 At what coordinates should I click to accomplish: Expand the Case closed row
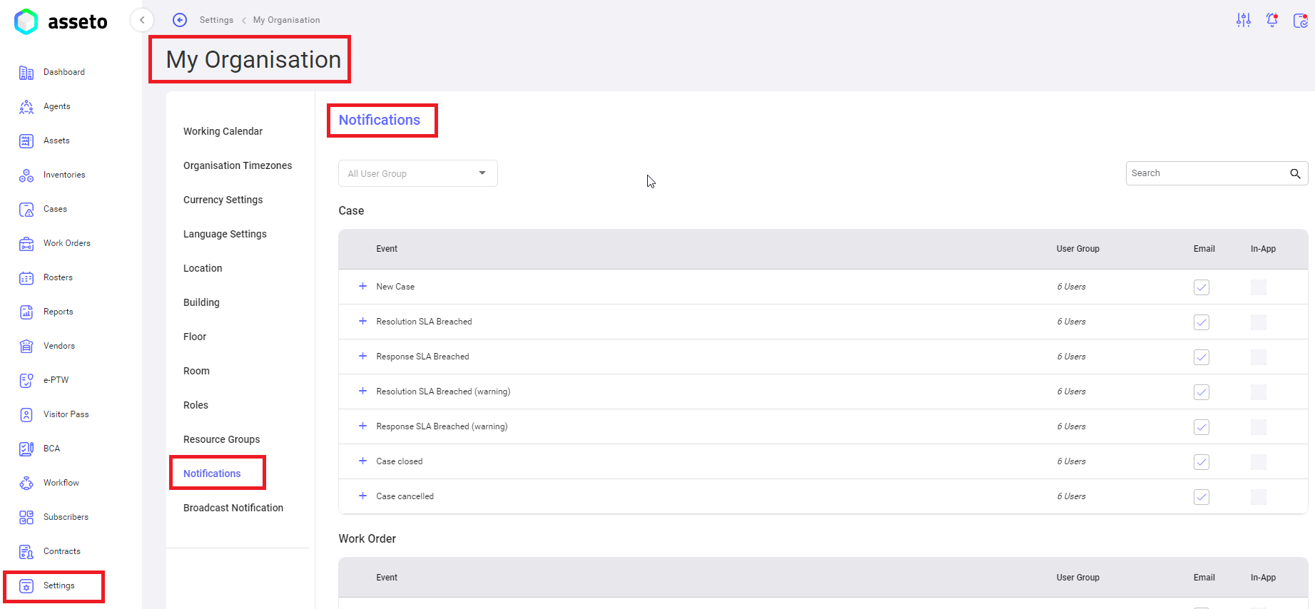point(362,461)
